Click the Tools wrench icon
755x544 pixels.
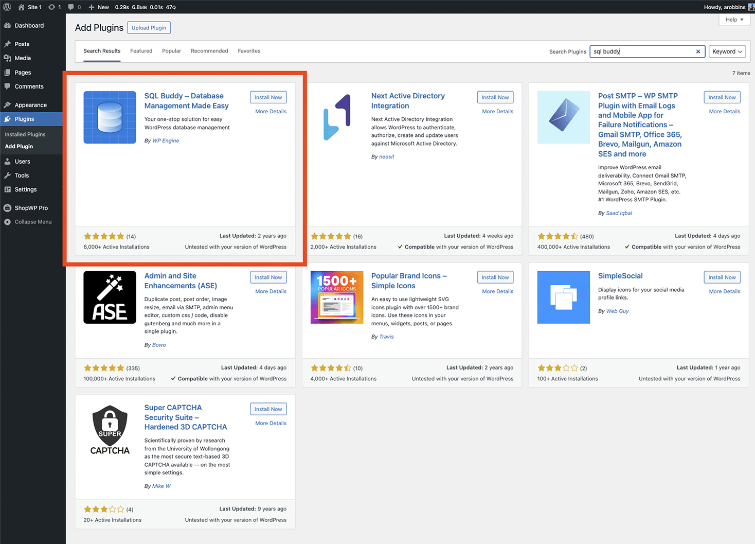8,176
